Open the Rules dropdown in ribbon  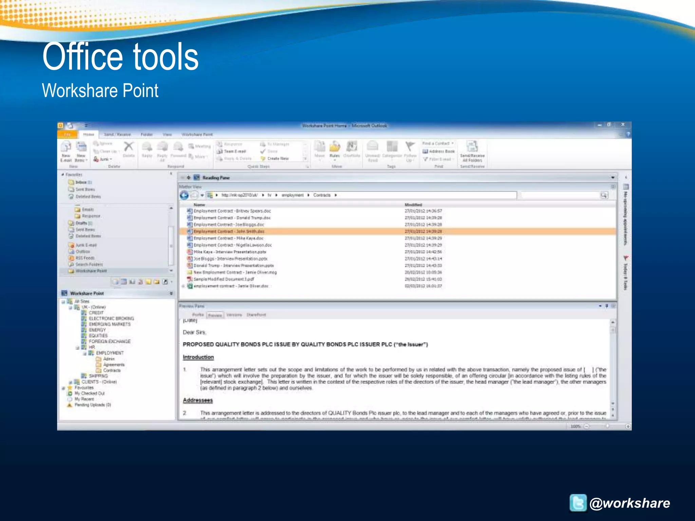pyautogui.click(x=335, y=151)
